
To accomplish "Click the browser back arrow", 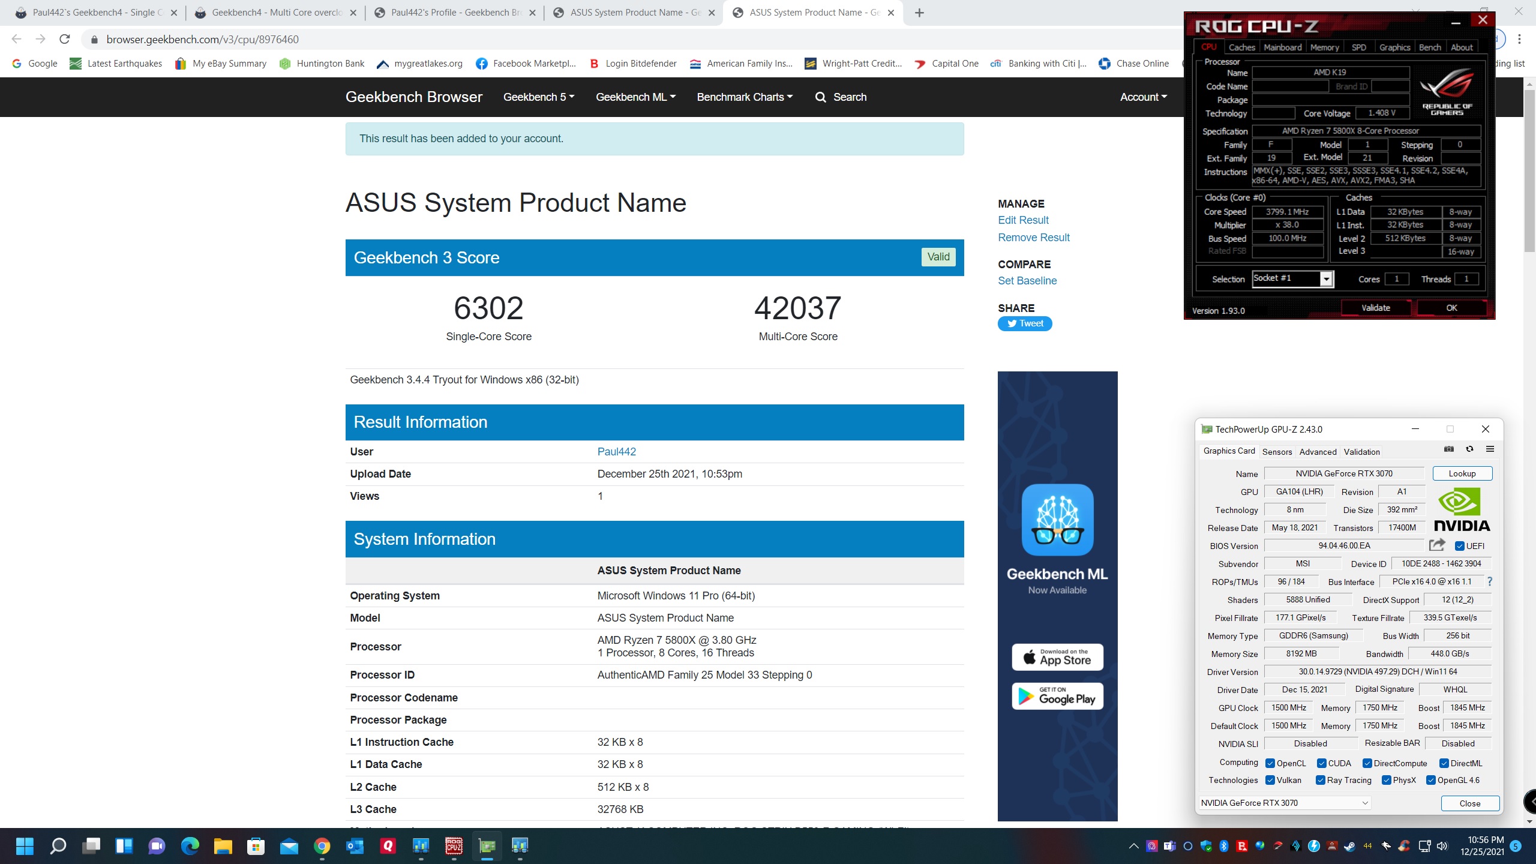I will click(17, 40).
